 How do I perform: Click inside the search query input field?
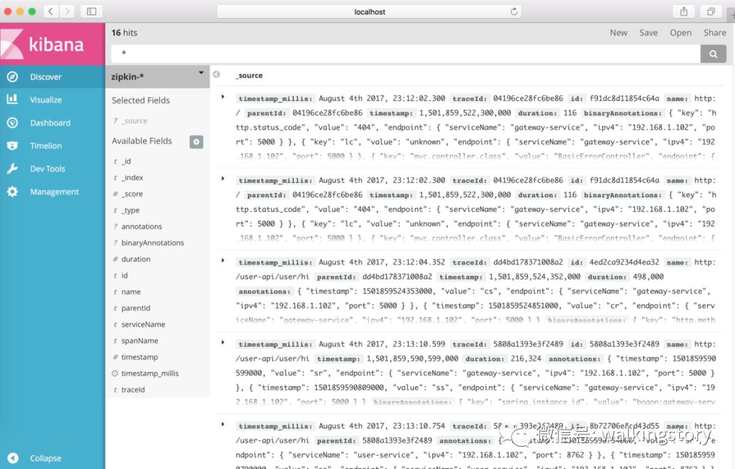click(408, 52)
